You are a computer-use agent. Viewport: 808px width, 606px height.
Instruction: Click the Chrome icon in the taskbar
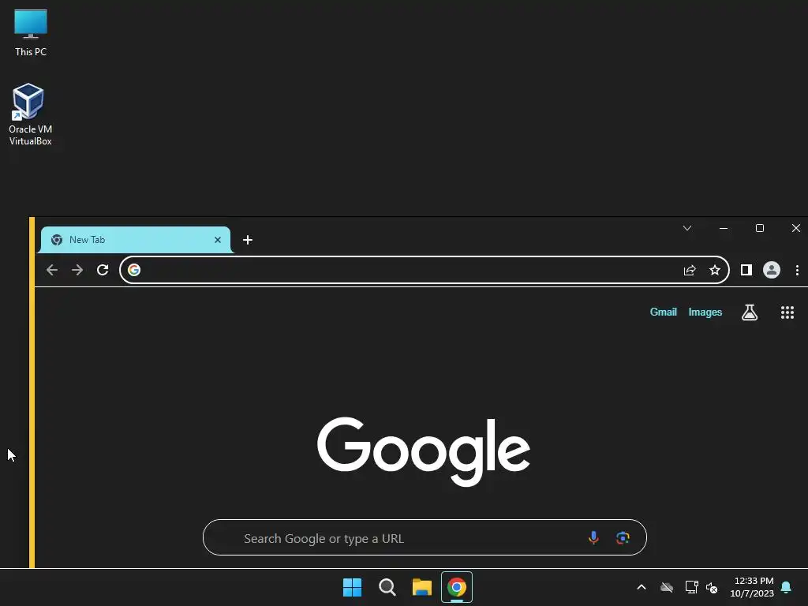tap(457, 587)
